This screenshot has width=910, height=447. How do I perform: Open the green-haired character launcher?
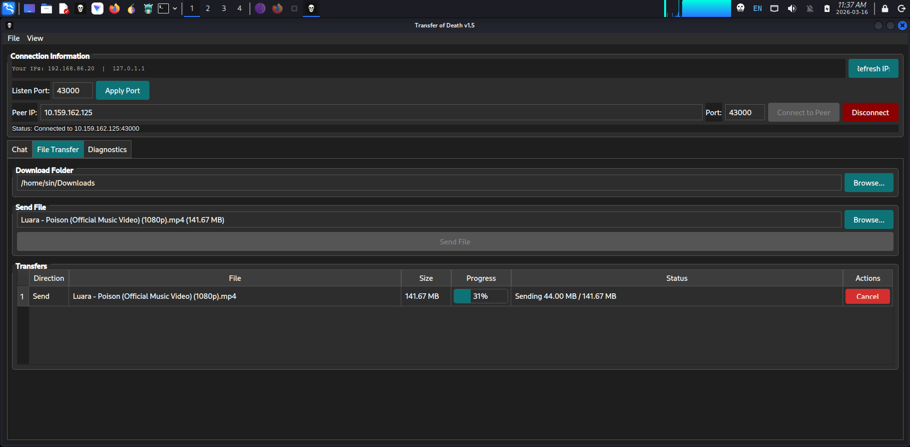tap(148, 8)
